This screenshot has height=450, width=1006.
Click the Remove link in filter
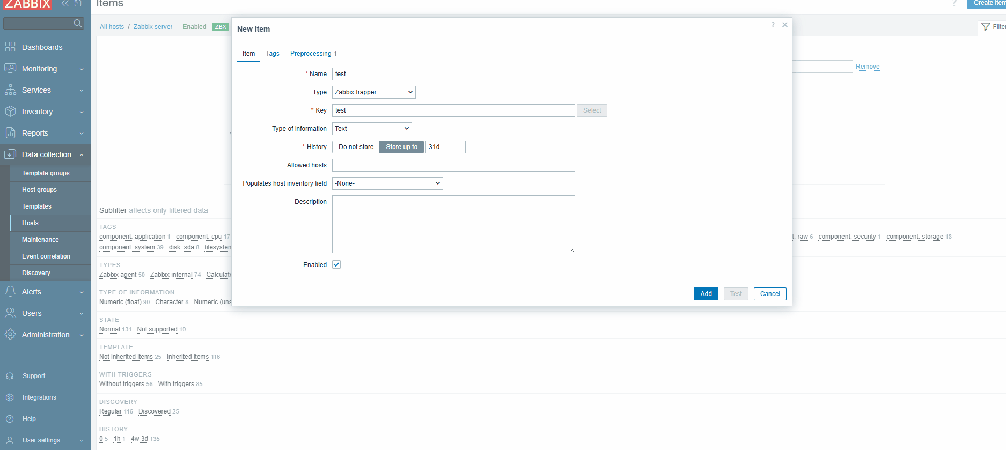click(x=868, y=67)
